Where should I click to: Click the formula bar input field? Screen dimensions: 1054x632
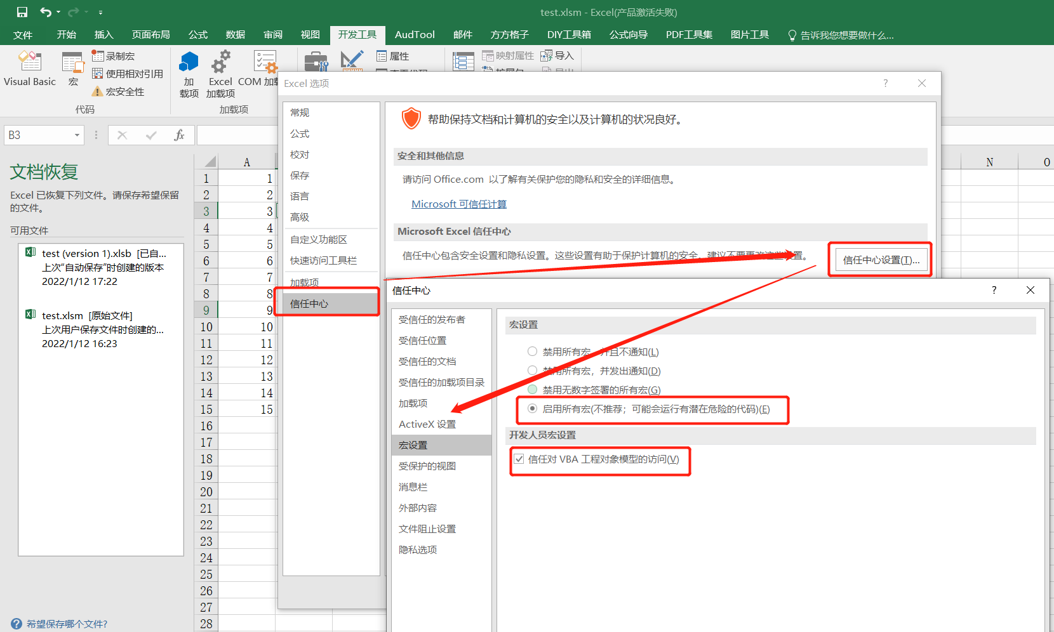237,135
